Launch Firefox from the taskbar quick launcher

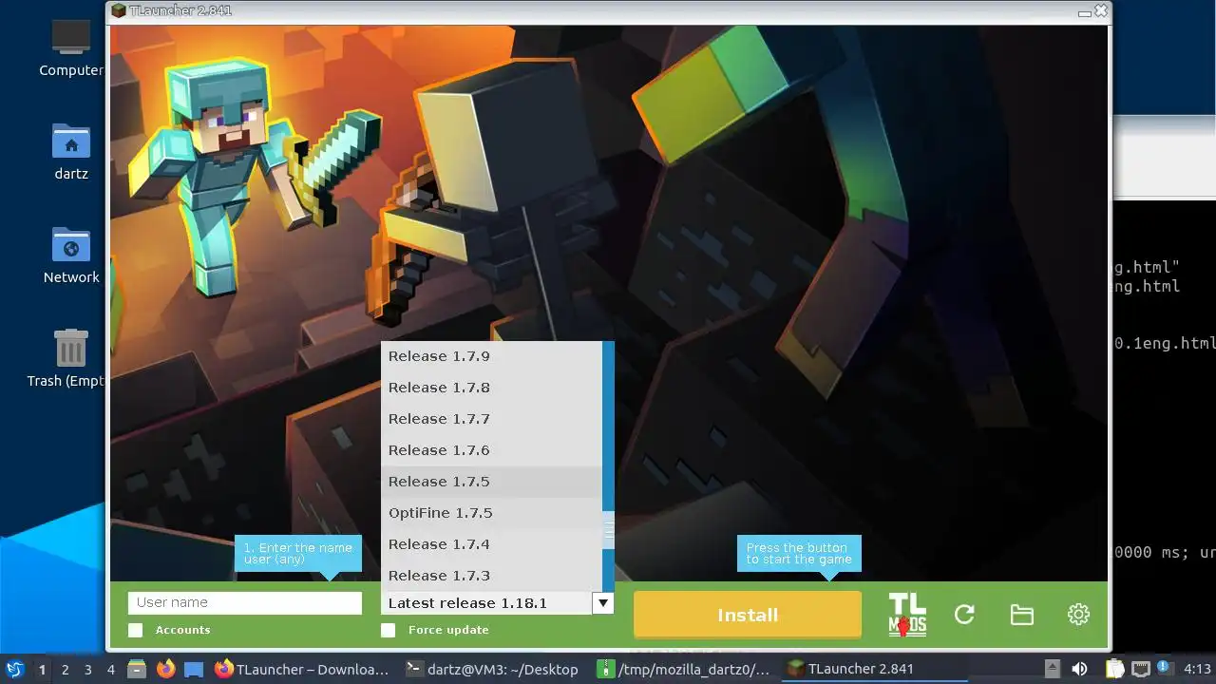165,669
